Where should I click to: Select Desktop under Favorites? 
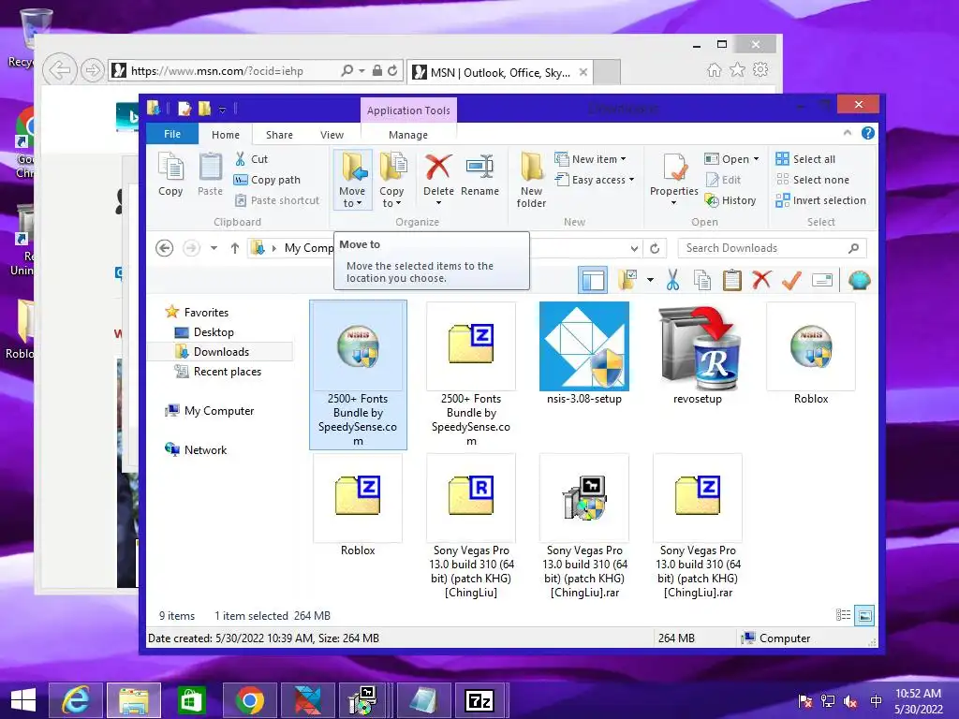214,332
